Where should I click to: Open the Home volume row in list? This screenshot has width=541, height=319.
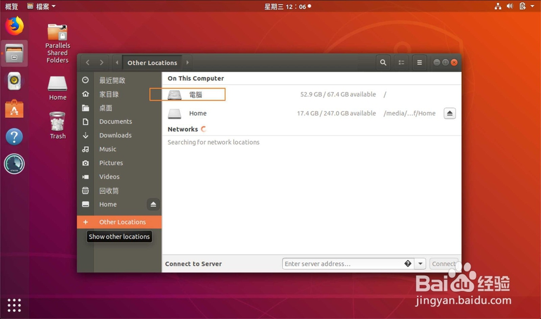(312, 113)
